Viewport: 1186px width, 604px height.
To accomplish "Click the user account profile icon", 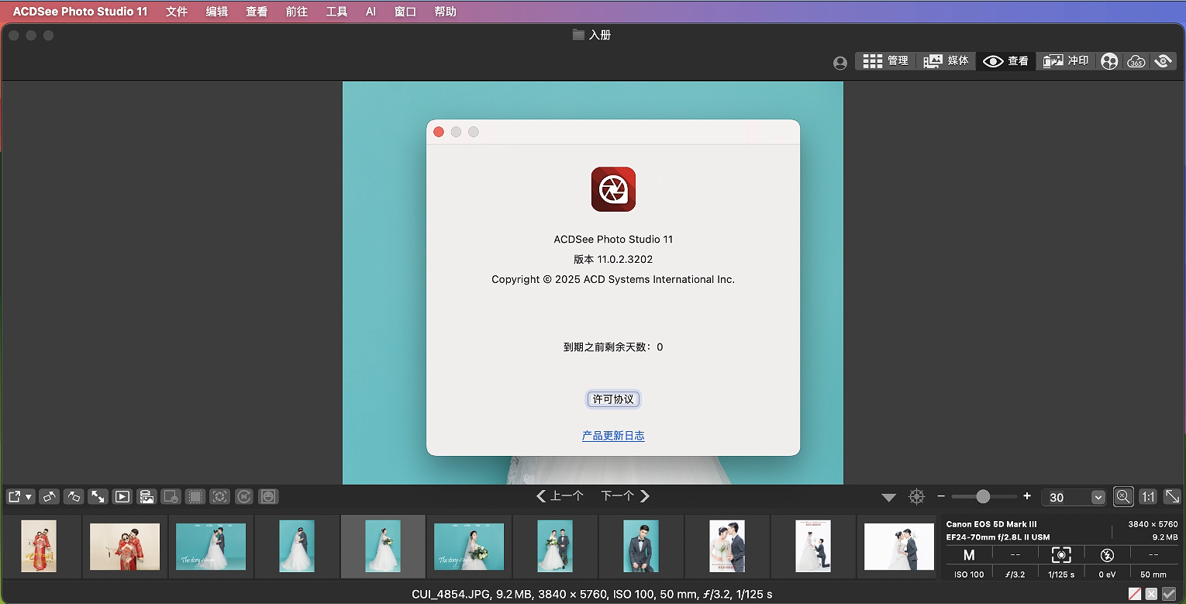I will tap(840, 63).
